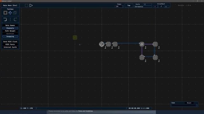Click the Beat value field after the slash

(x=167, y=6)
